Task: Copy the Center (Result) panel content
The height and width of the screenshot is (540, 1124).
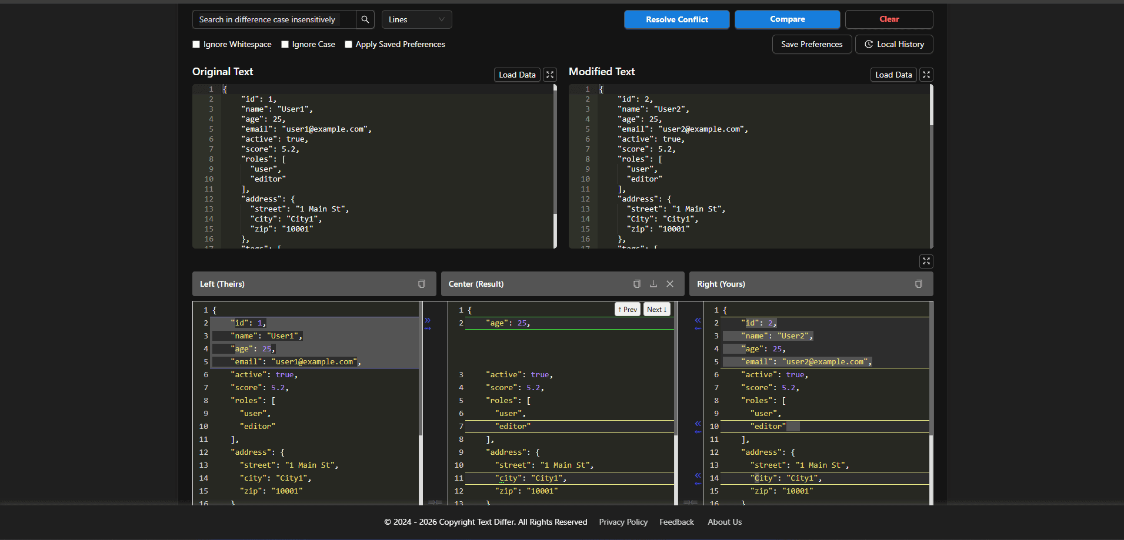Action: [636, 284]
